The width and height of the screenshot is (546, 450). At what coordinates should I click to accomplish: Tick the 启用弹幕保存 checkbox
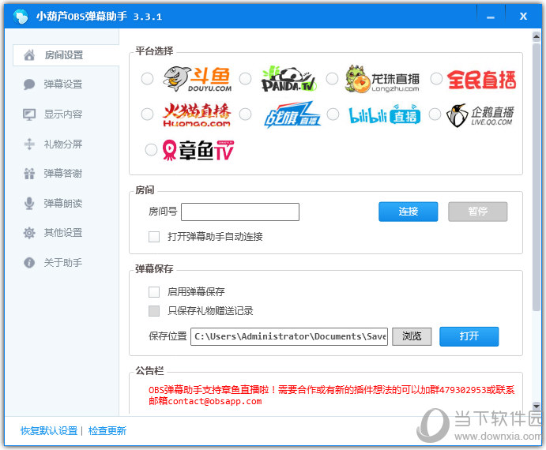point(154,291)
